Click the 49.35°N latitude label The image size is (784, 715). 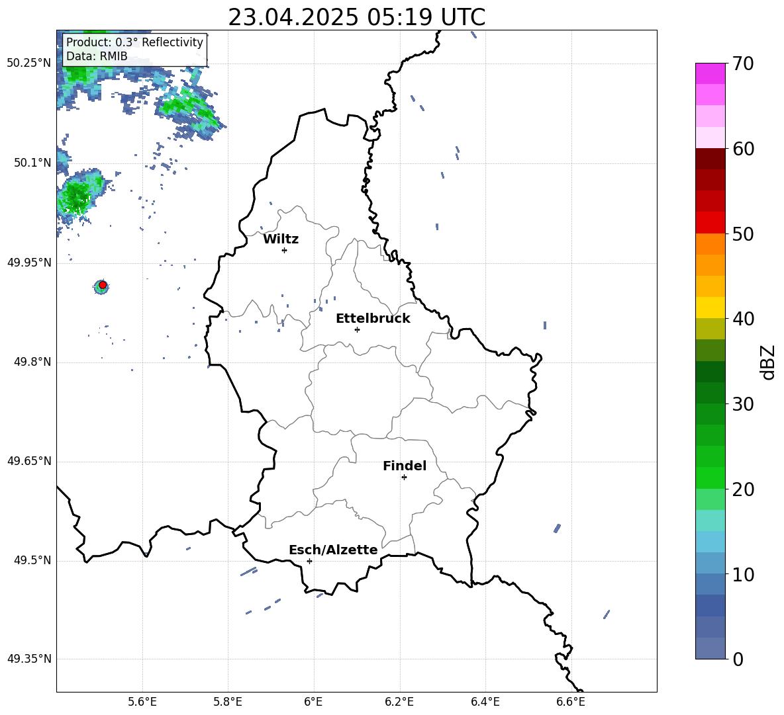coord(29,659)
